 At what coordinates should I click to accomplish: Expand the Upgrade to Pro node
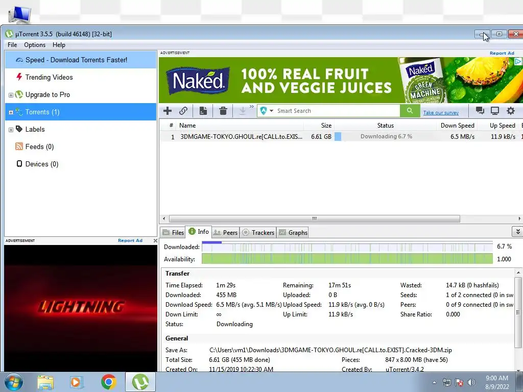11,95
